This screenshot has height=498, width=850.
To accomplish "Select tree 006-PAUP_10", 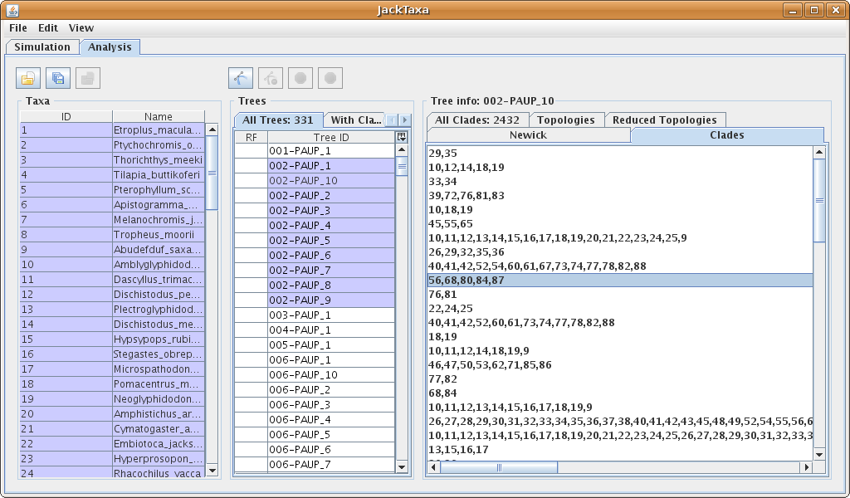I will (331, 374).
